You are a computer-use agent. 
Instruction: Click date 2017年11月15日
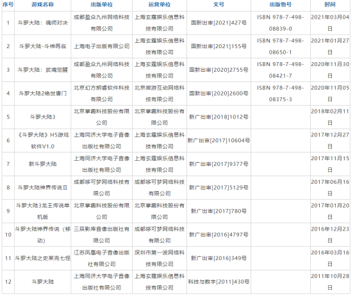coord(330,164)
